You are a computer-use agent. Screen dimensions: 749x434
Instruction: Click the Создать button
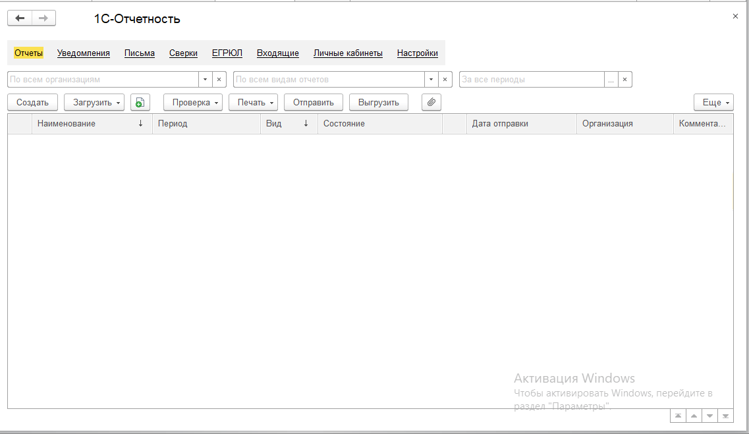pos(32,103)
